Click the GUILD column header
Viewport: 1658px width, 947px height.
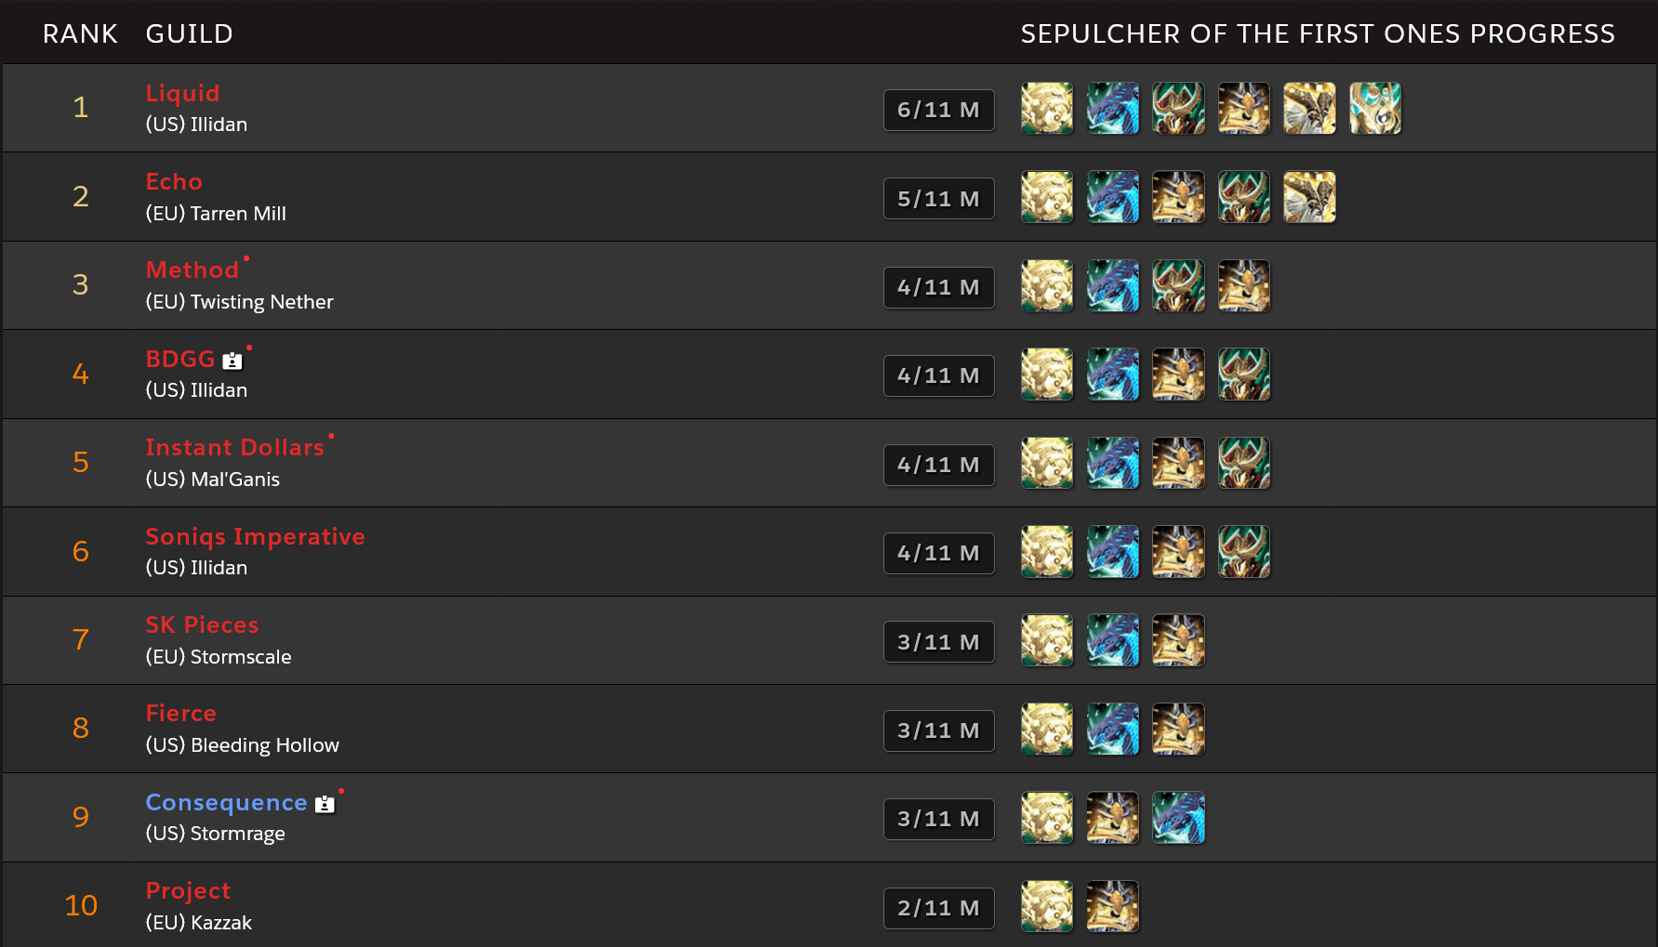[x=189, y=33]
